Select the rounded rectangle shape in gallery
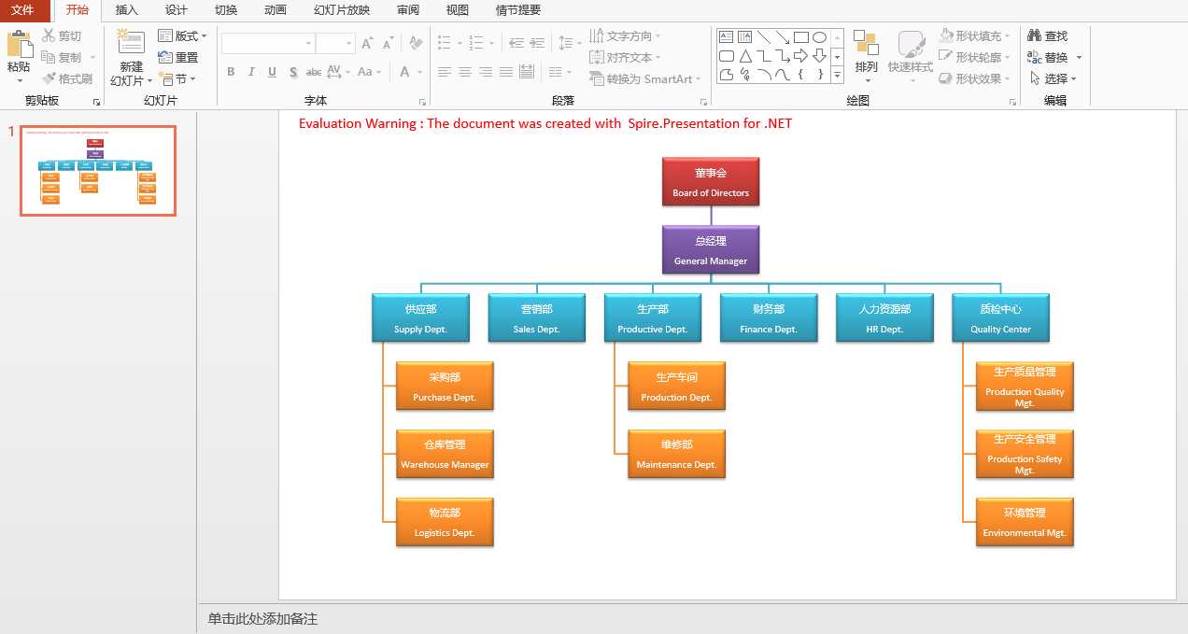The height and width of the screenshot is (634, 1188). click(726, 56)
